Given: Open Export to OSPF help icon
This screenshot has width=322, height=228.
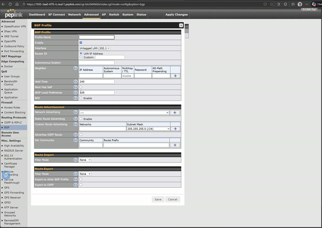Looking at the screenshot, I should coord(76,185).
